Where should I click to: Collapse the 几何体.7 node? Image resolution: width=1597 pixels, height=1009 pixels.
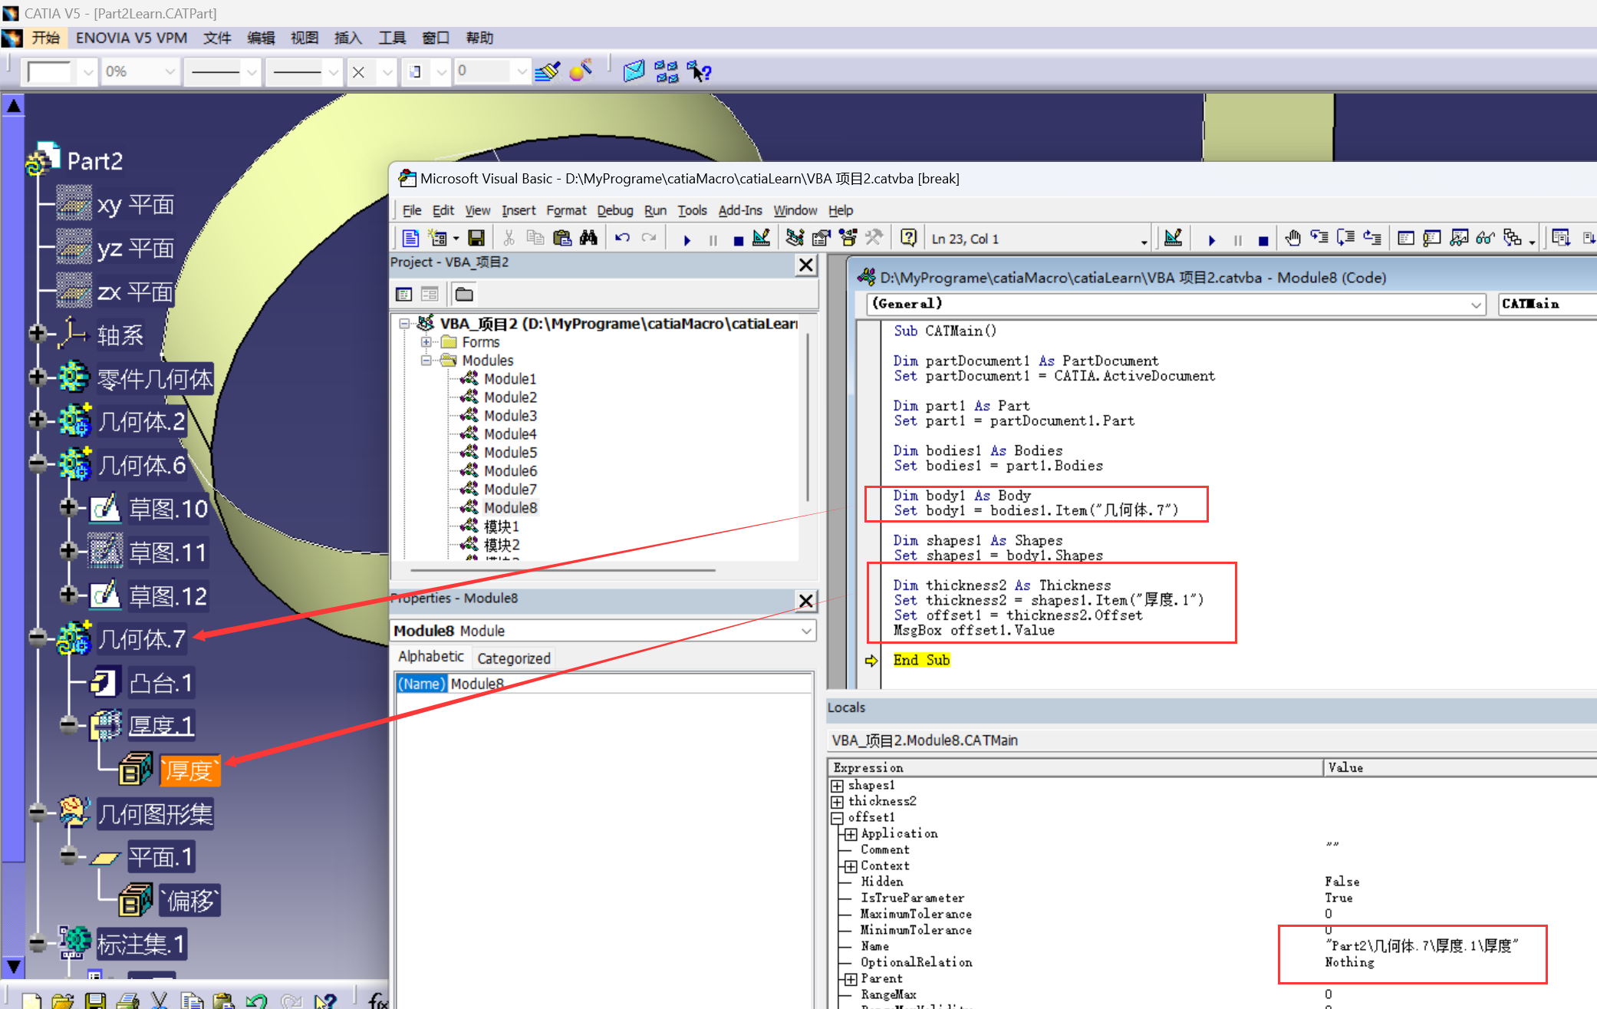coord(37,637)
